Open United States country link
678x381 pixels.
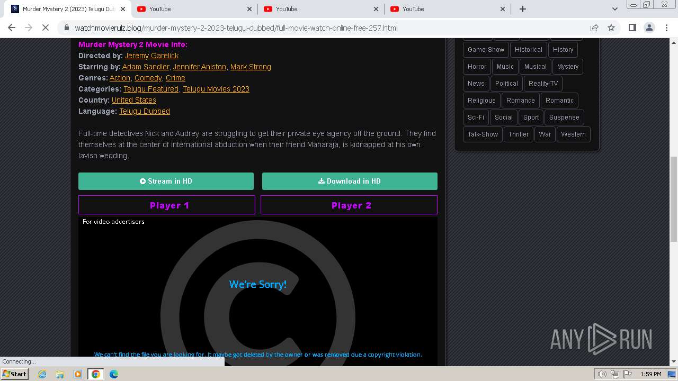pos(134,100)
